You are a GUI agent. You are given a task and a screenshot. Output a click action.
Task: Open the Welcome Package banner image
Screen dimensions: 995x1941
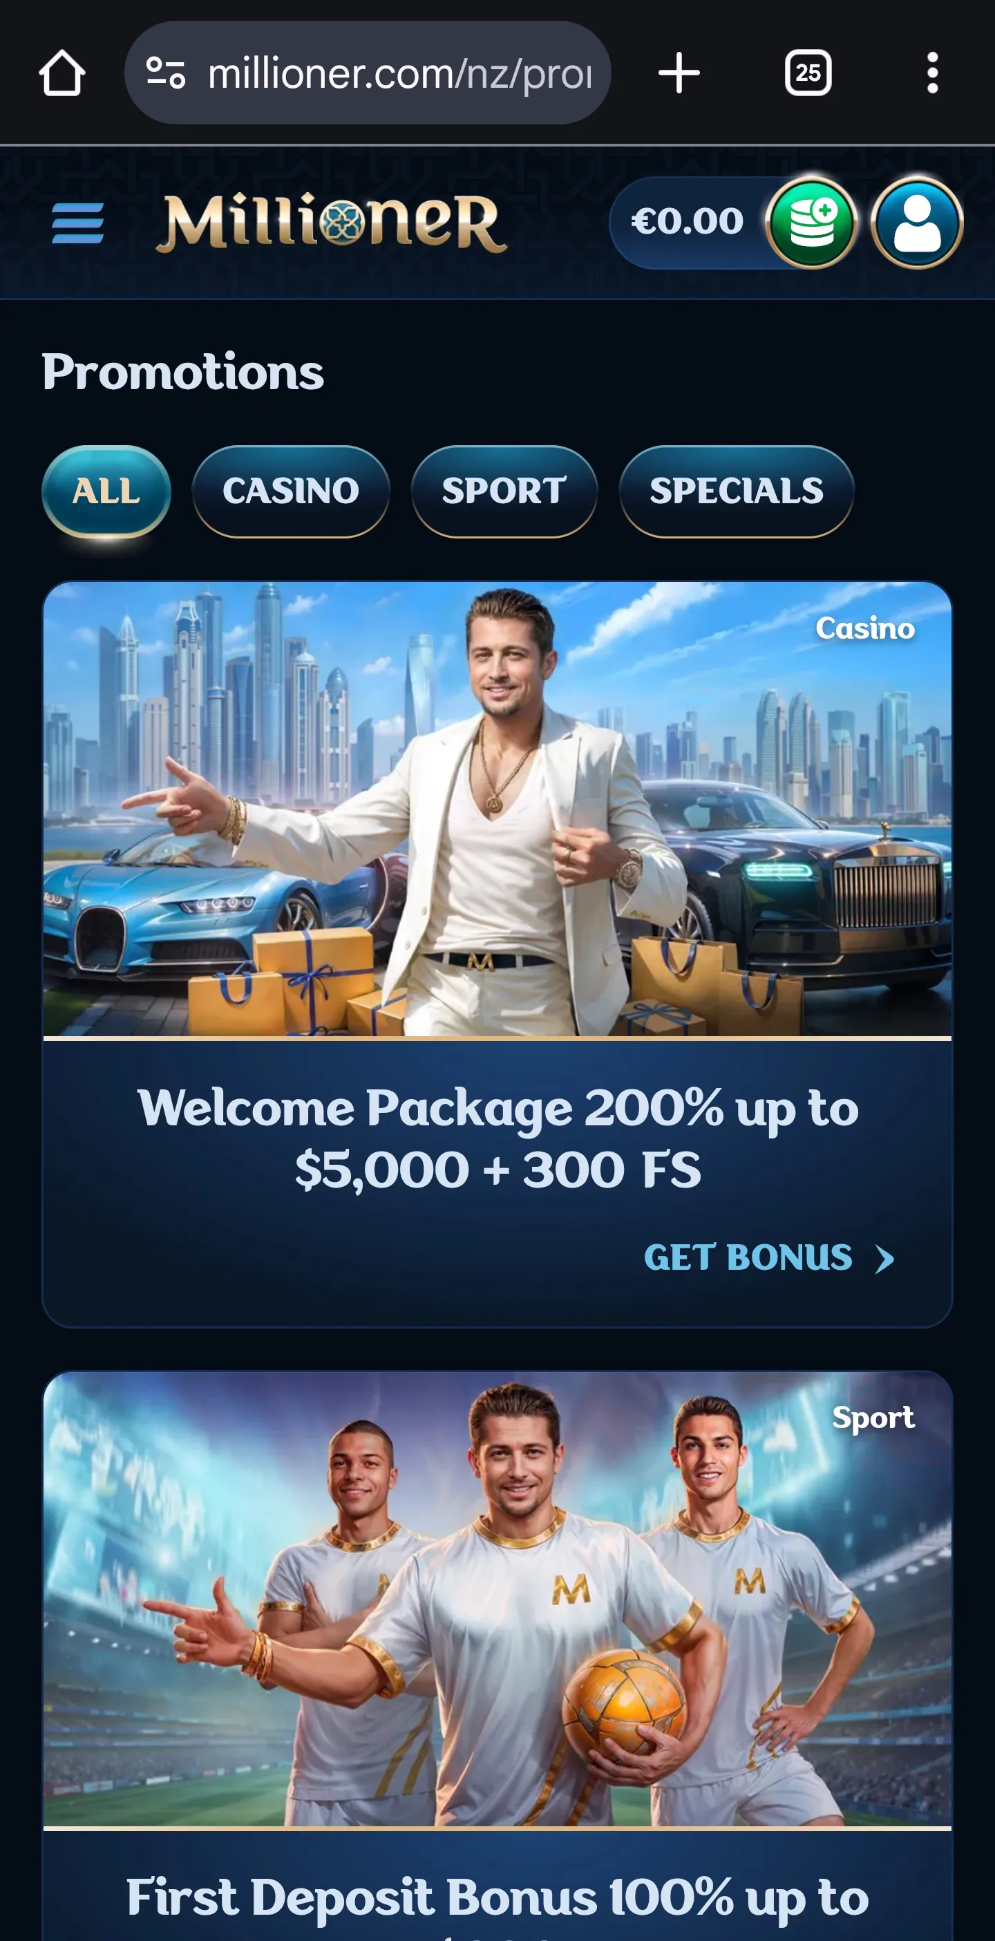click(497, 809)
